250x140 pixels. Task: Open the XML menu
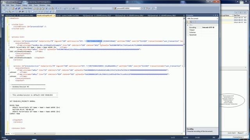click(x=30, y=5)
